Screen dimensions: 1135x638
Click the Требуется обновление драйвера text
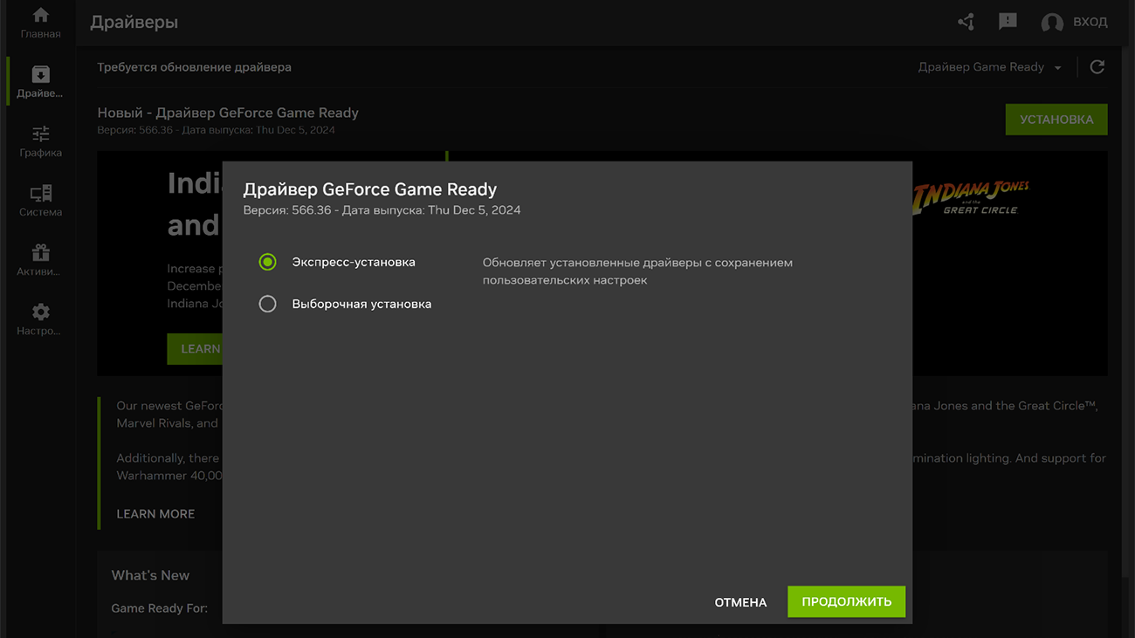coord(194,67)
